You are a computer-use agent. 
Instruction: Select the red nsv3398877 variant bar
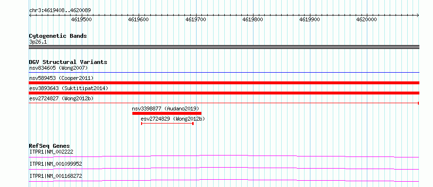click(167, 113)
